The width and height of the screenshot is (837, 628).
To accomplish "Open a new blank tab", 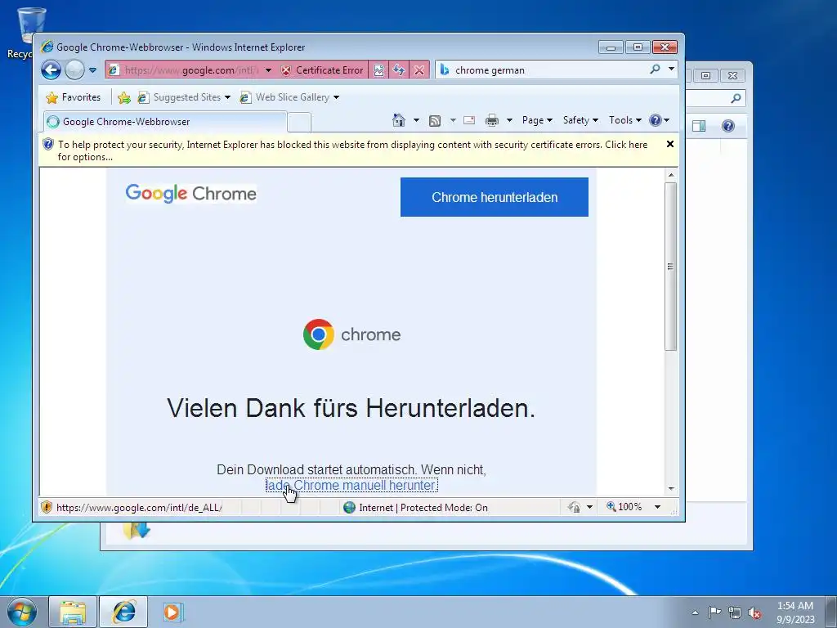I will (x=299, y=123).
